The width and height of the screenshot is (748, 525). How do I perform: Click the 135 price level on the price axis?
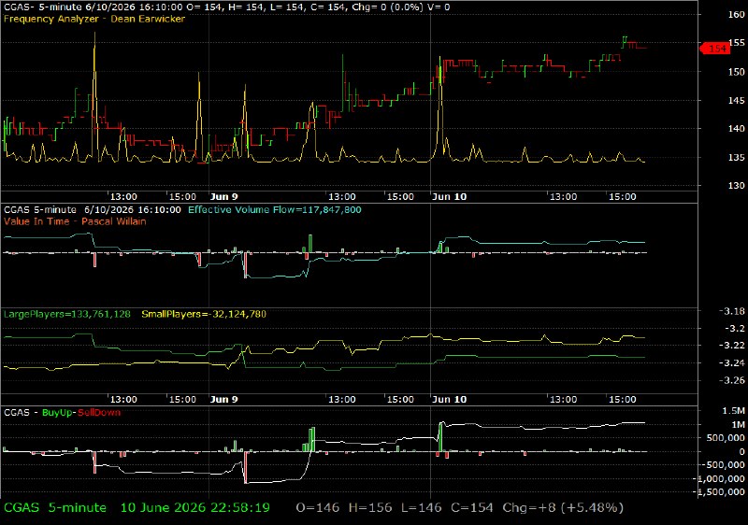[737, 158]
